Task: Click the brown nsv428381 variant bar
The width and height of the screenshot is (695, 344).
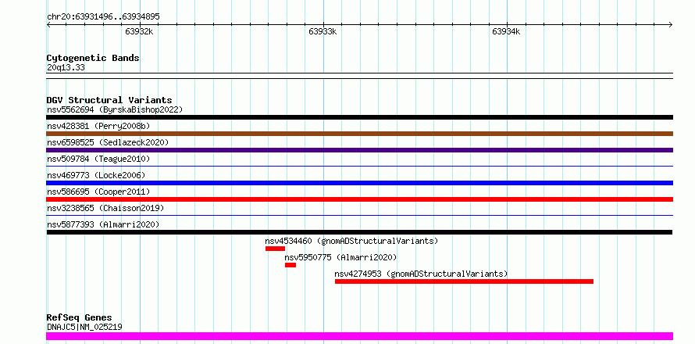Action: coord(359,134)
